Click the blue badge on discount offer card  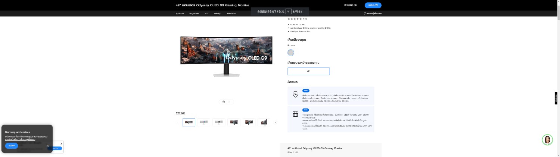pyautogui.click(x=306, y=91)
